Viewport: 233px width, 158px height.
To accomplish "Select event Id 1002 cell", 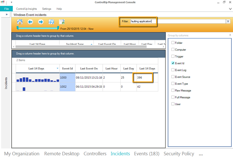I will coord(68,87).
